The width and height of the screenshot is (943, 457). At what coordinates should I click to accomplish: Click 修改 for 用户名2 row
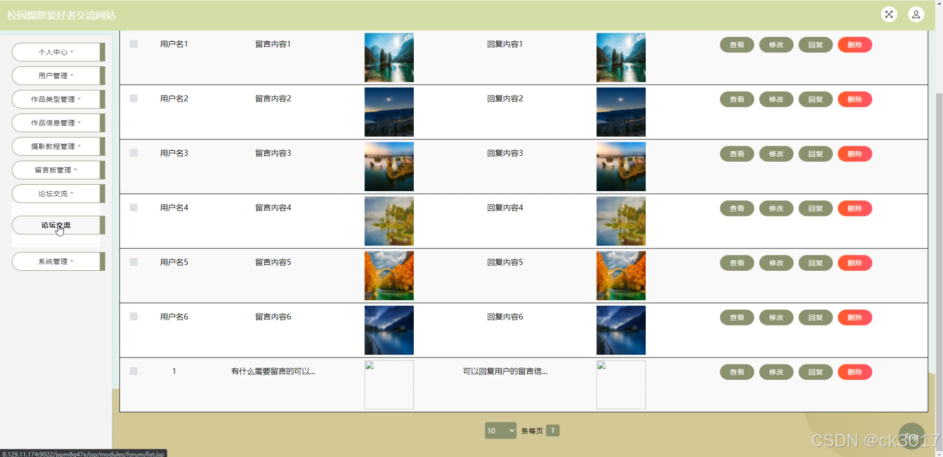pos(776,99)
